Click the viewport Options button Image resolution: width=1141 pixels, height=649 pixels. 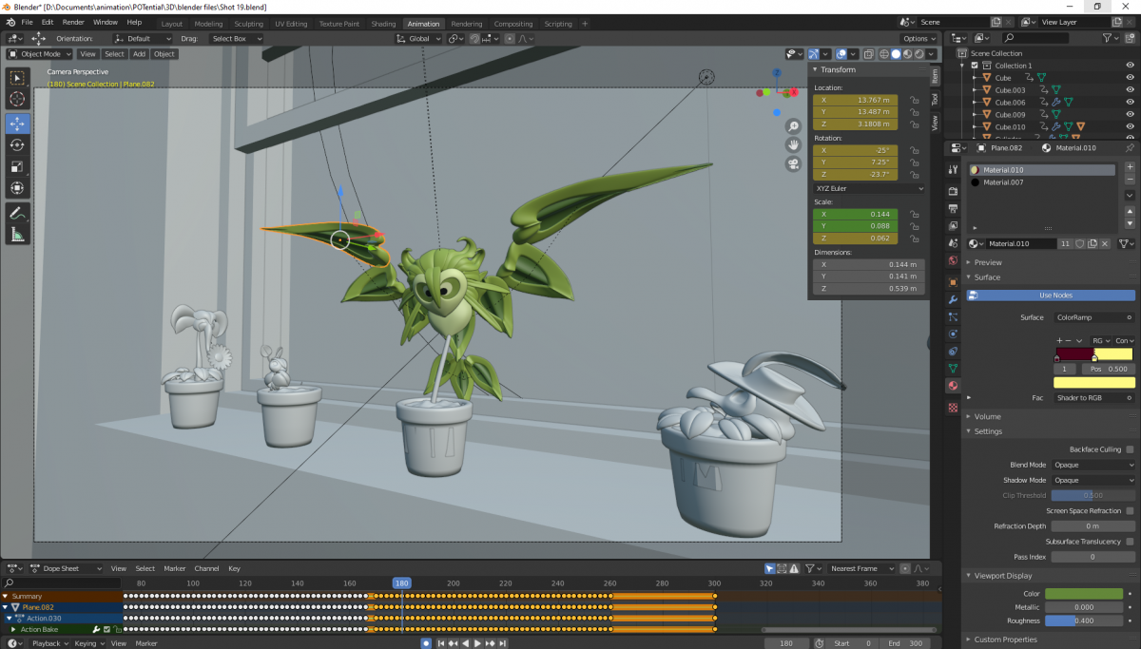pyautogui.click(x=919, y=39)
